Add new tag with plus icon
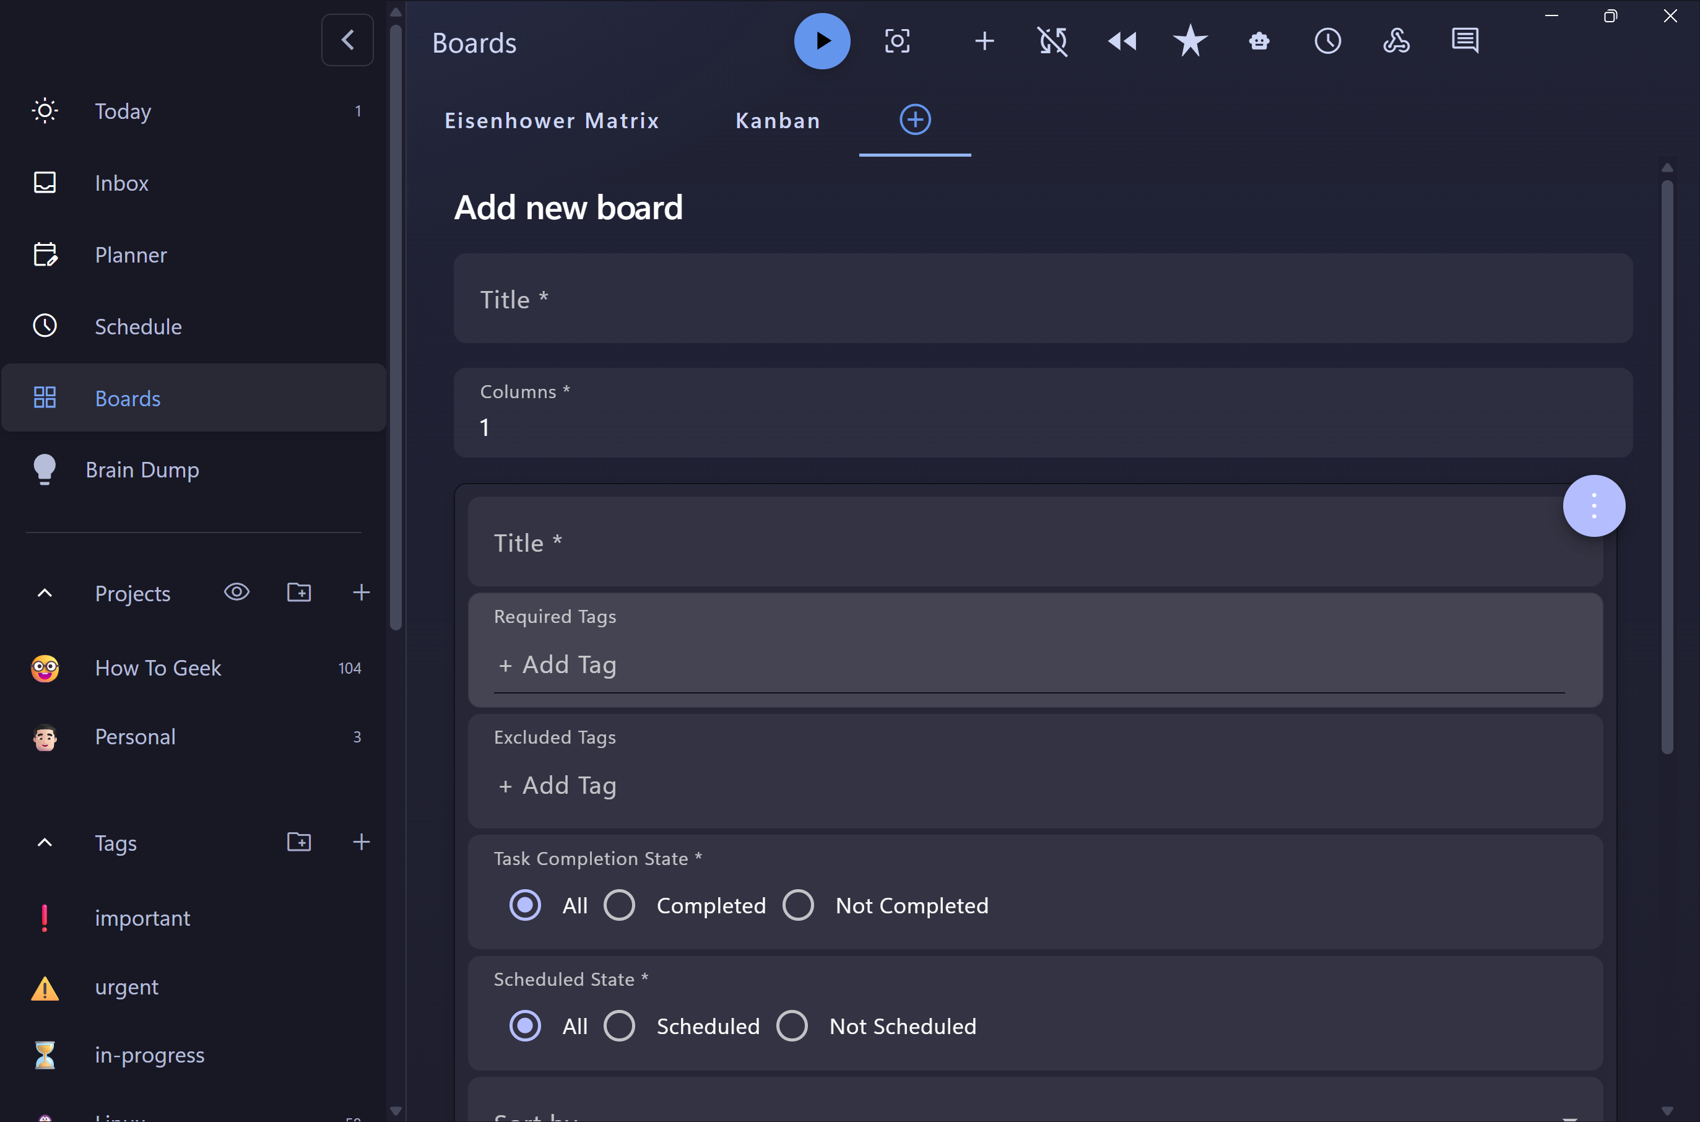Image resolution: width=1700 pixels, height=1122 pixels. pyautogui.click(x=362, y=842)
